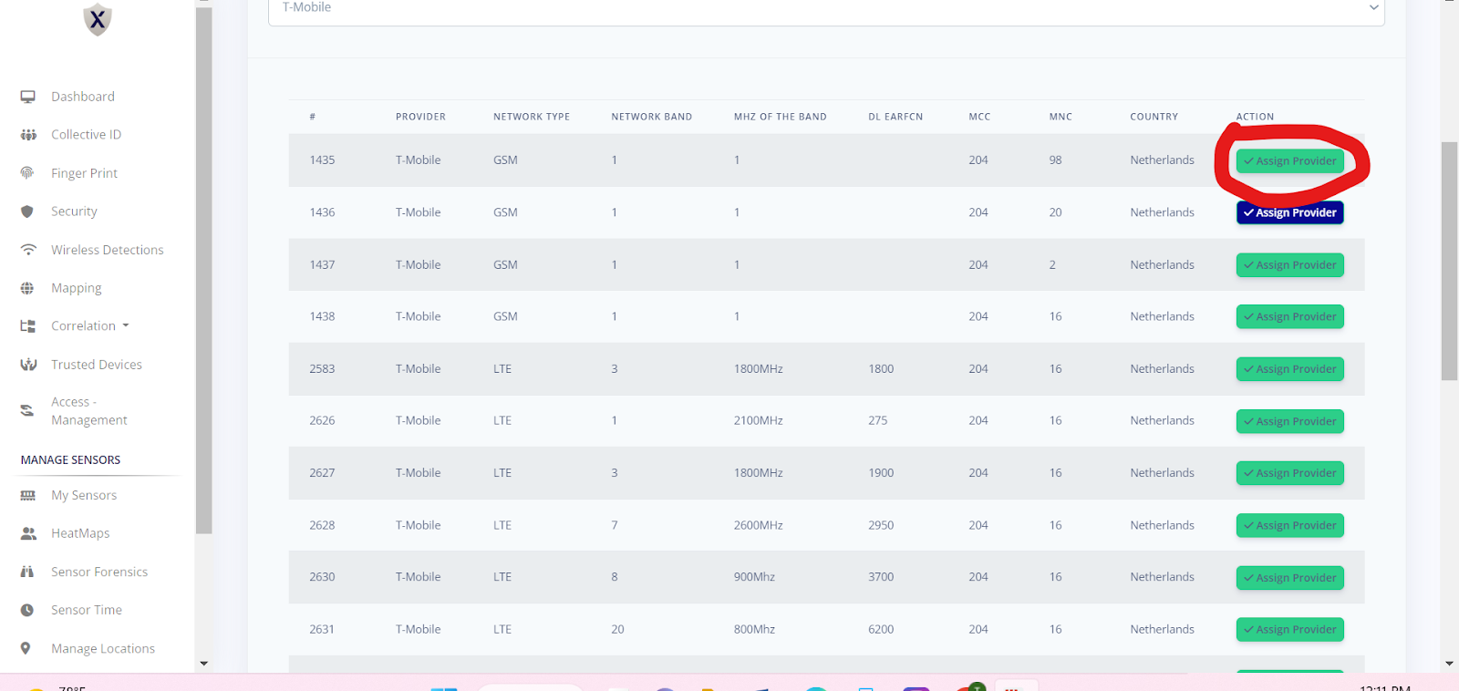Open the Dashboard menu item
The width and height of the screenshot is (1459, 691).
coord(83,97)
